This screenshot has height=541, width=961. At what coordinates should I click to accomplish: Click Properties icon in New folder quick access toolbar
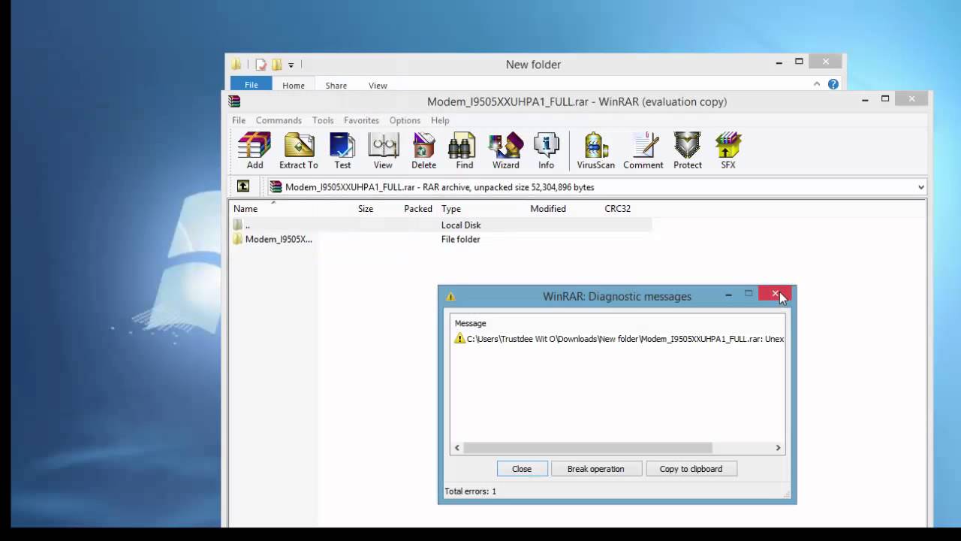point(261,65)
